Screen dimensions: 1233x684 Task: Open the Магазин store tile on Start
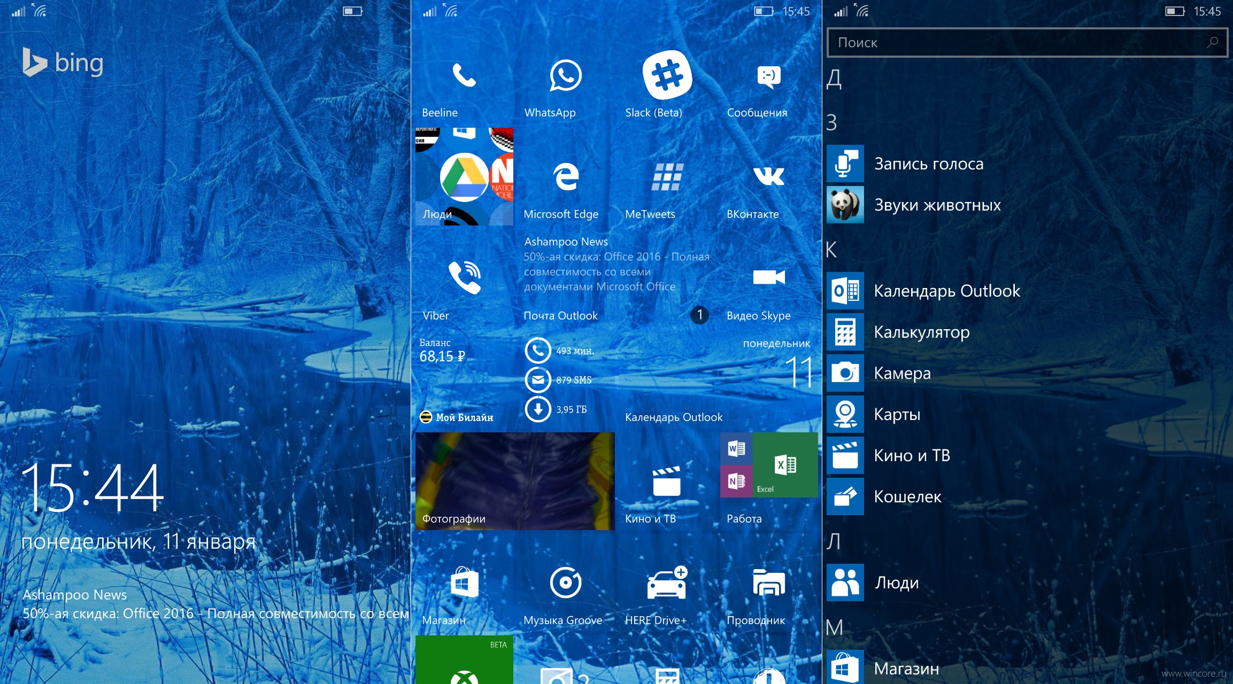click(464, 582)
